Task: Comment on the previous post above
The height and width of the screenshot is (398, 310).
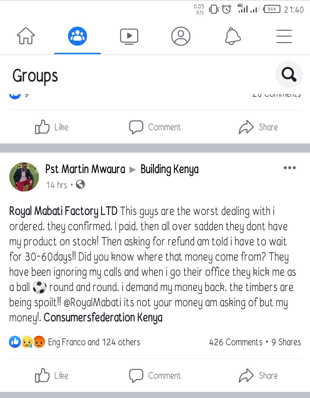Action: point(155,127)
